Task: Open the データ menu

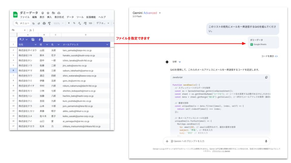Action: pyautogui.click(x=70, y=17)
